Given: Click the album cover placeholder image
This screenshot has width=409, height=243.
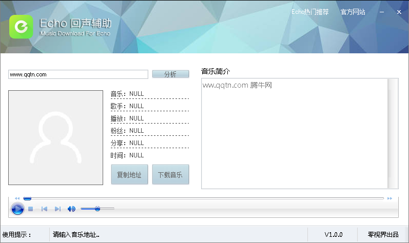Looking at the screenshot, I should coord(55,137).
